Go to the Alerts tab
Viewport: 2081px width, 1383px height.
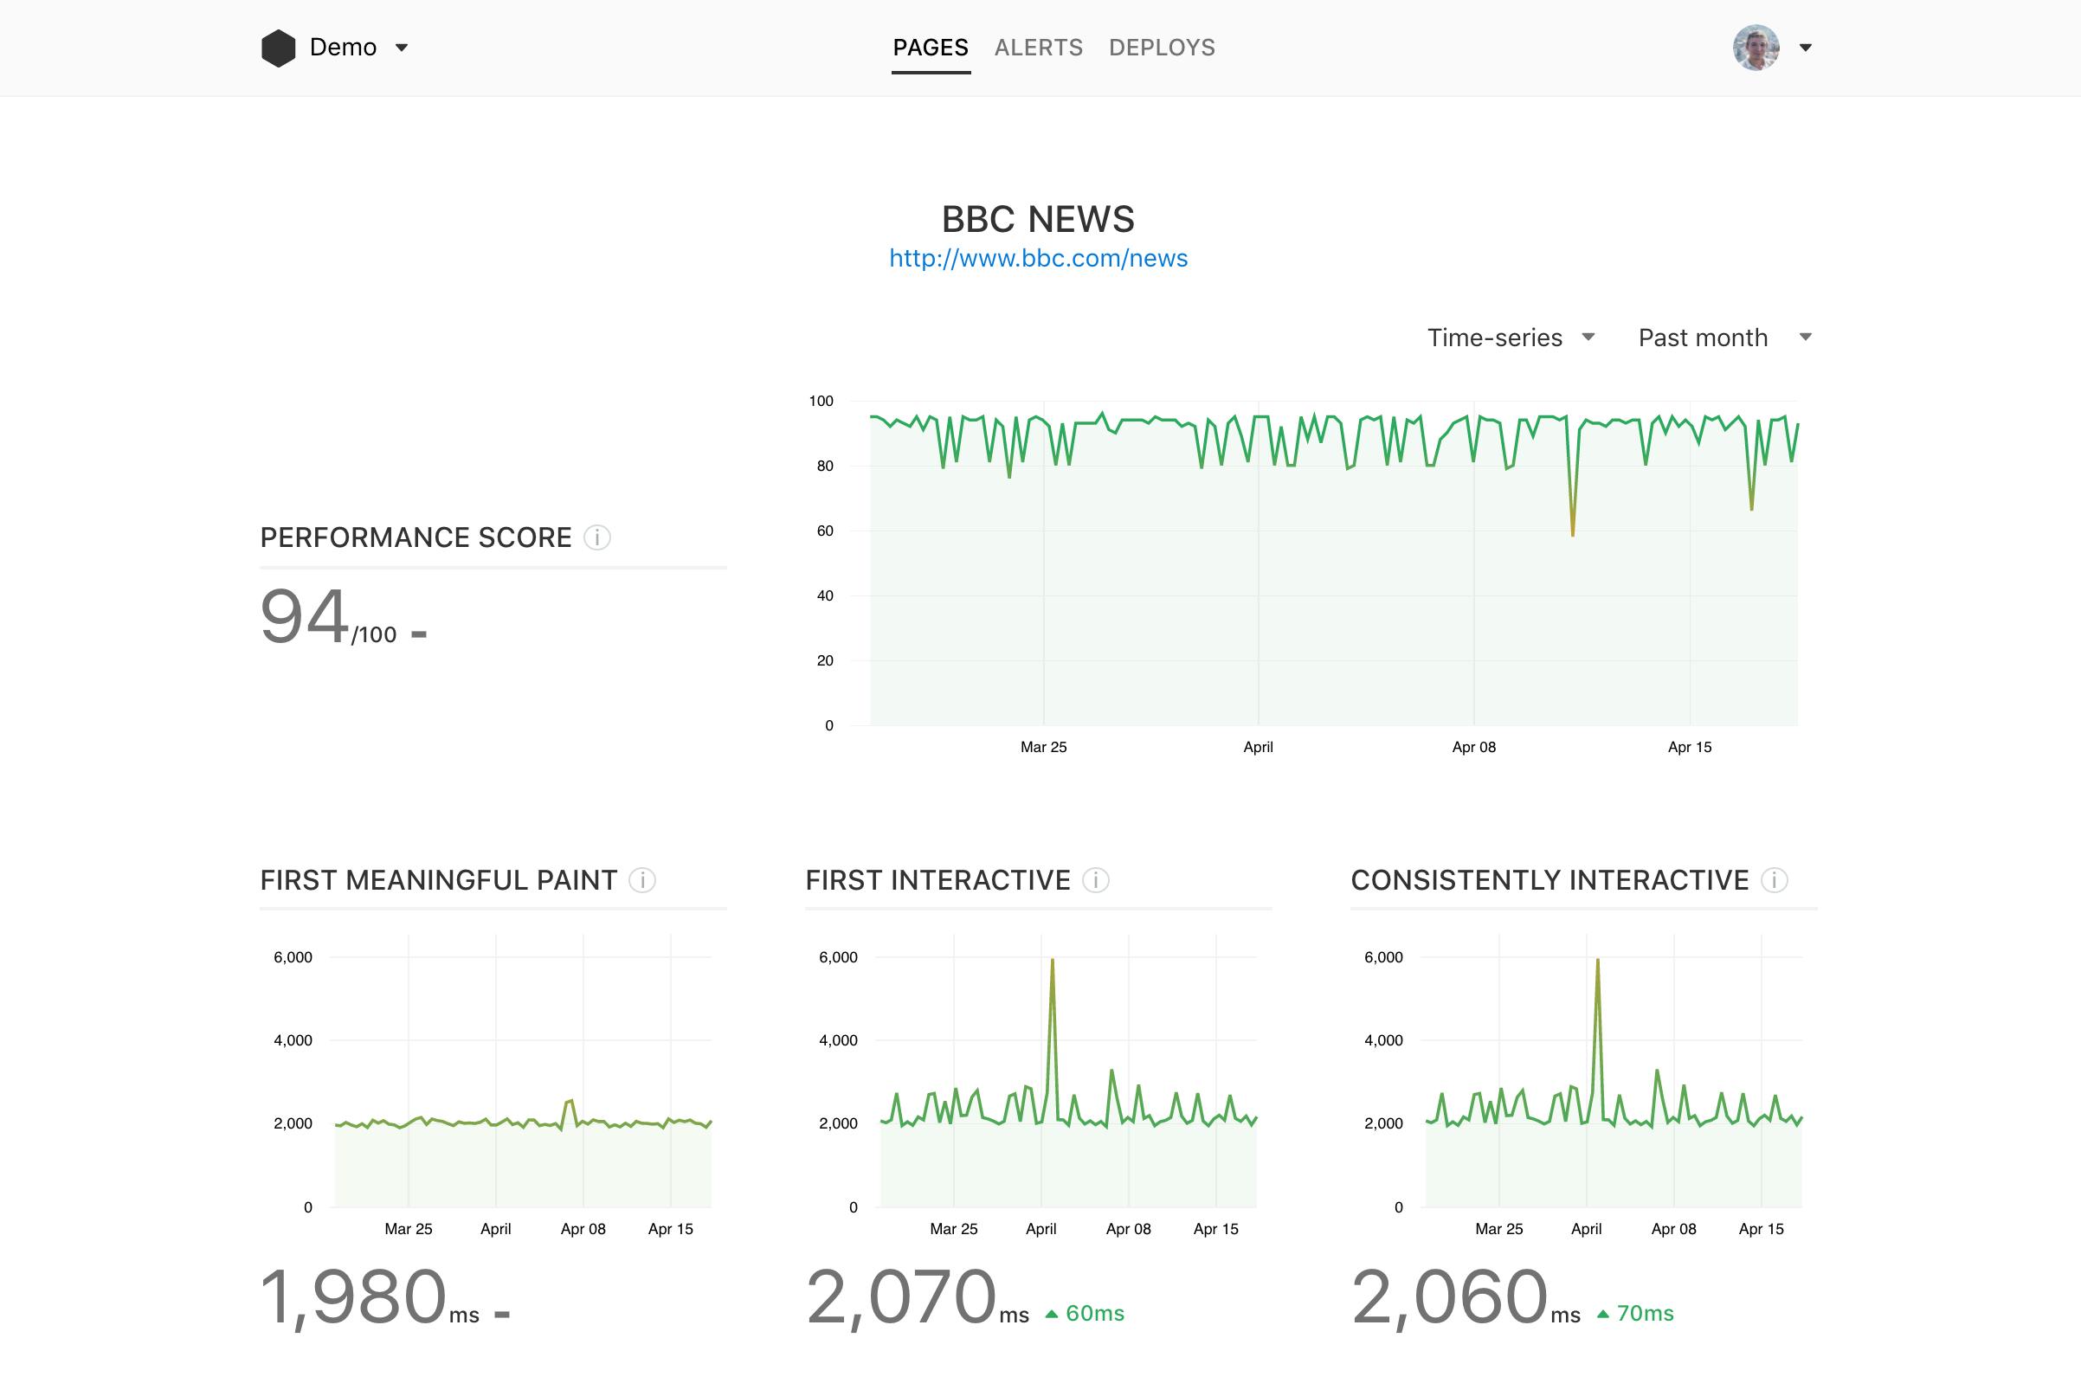[1038, 48]
